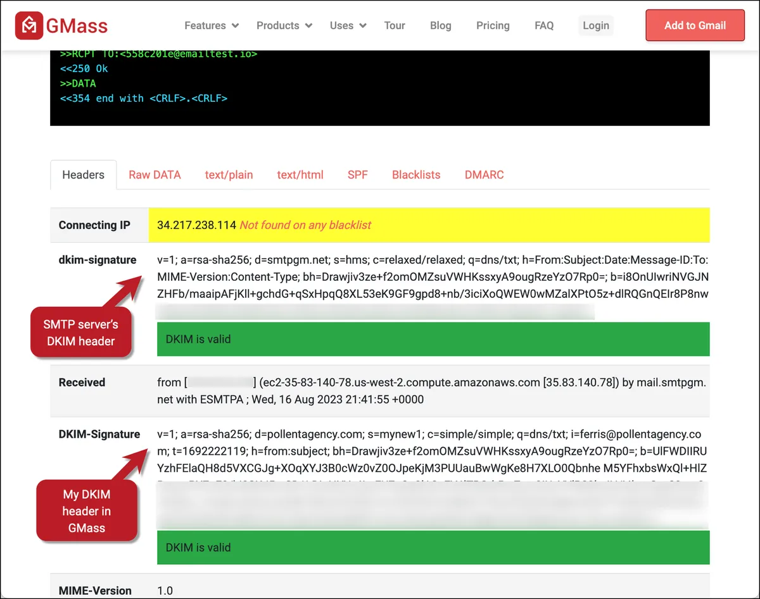Expand the Features dropdown menu
The height and width of the screenshot is (599, 760).
[212, 25]
